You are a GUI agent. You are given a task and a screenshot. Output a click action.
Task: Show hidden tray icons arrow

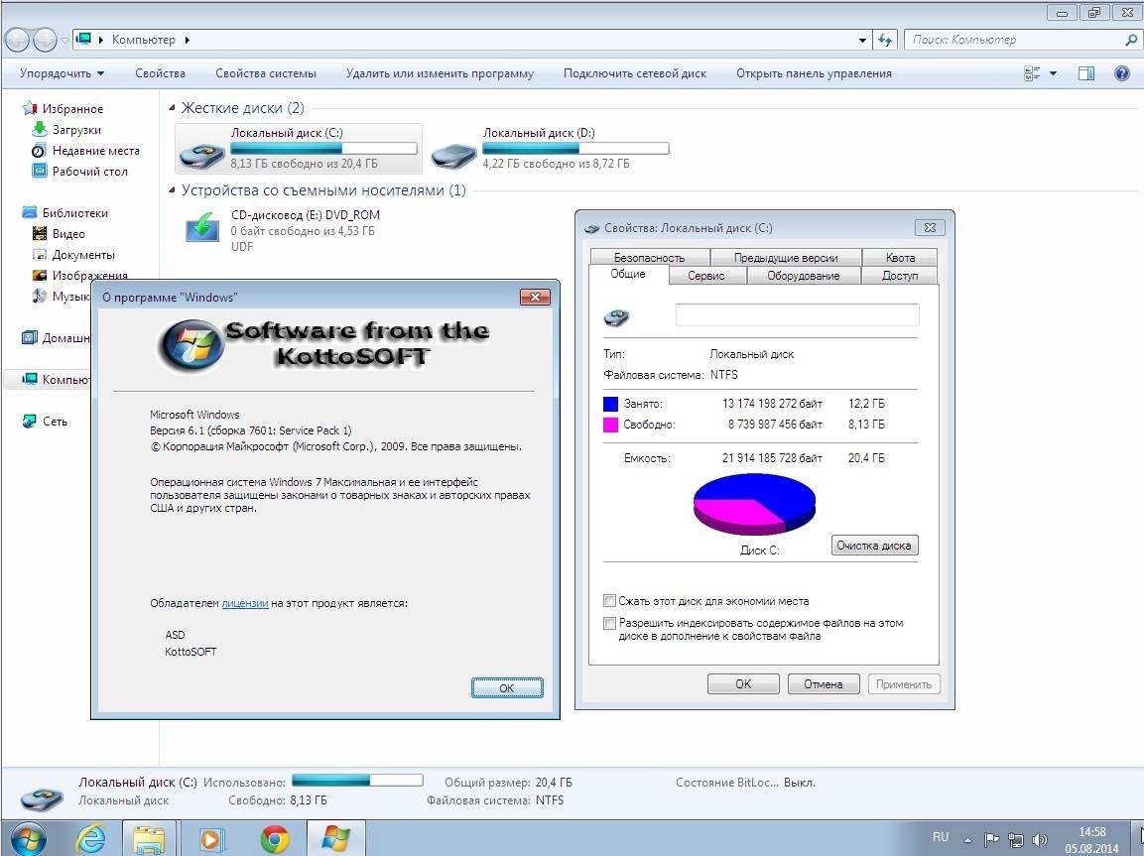pos(967,840)
